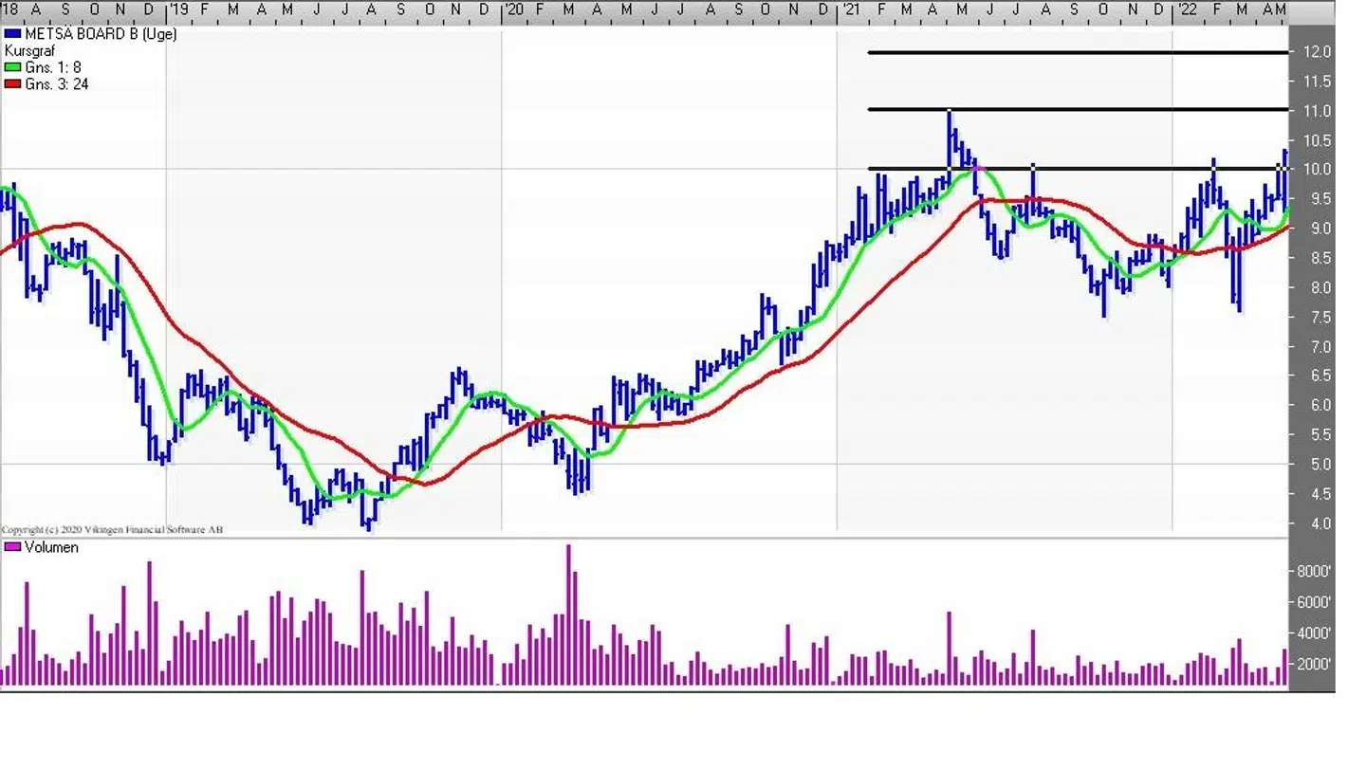Click the red Gns. 3: 24 legend swatch
Image resolution: width=1366 pixels, height=770 pixels.
(x=13, y=84)
